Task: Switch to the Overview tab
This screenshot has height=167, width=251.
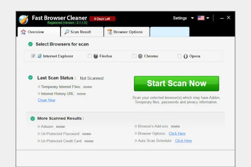Action: (39, 32)
